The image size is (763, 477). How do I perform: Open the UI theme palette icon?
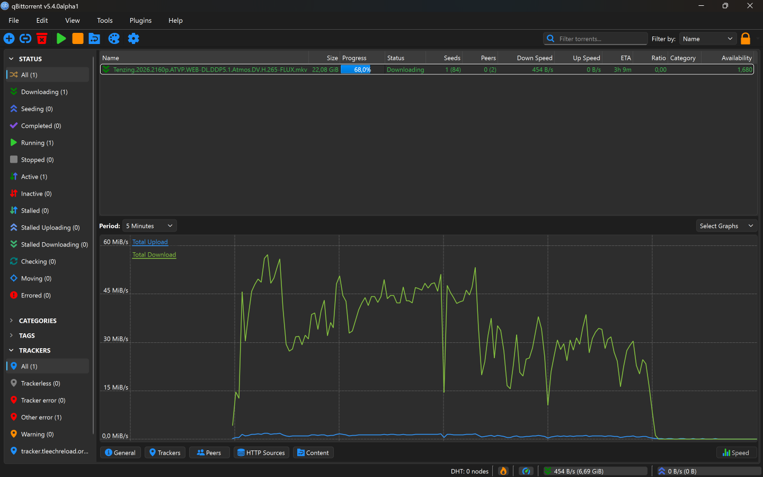tap(114, 39)
